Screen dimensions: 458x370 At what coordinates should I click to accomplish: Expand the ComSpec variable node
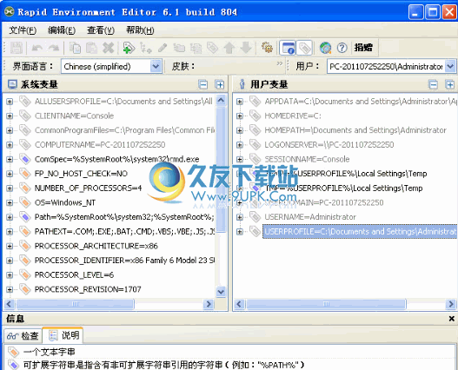pos(10,160)
